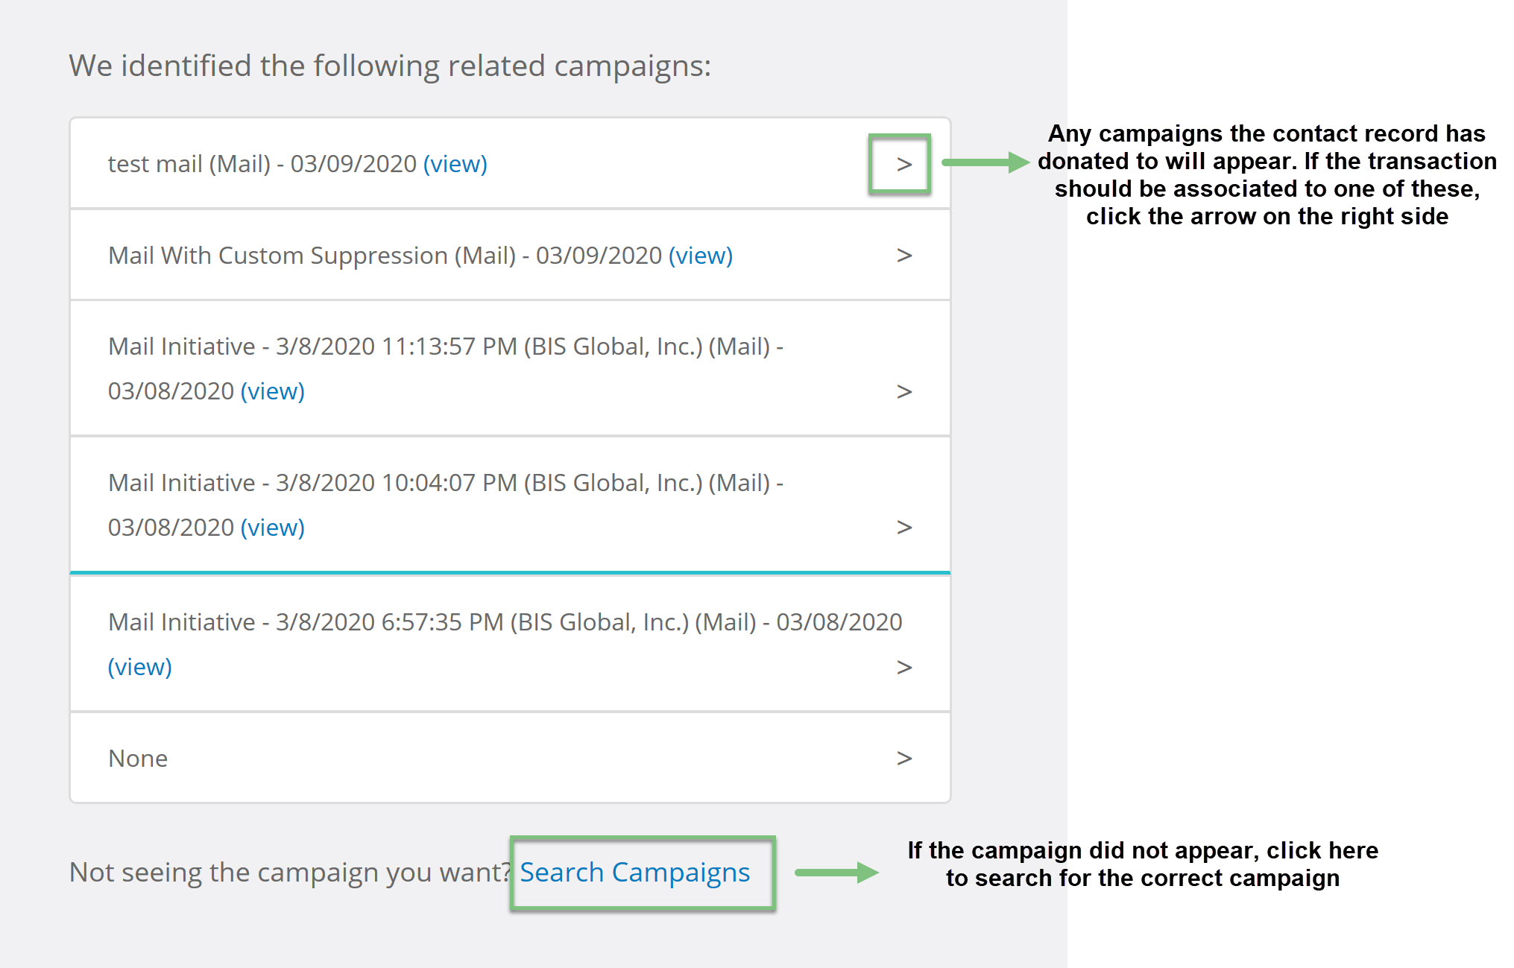
Task: Click the arrow for the 10:04:07 PM Mail Initiative
Action: pyautogui.click(x=903, y=528)
